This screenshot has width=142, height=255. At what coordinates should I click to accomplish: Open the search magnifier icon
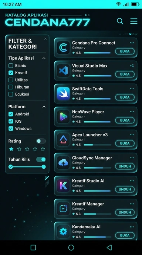(120, 21)
